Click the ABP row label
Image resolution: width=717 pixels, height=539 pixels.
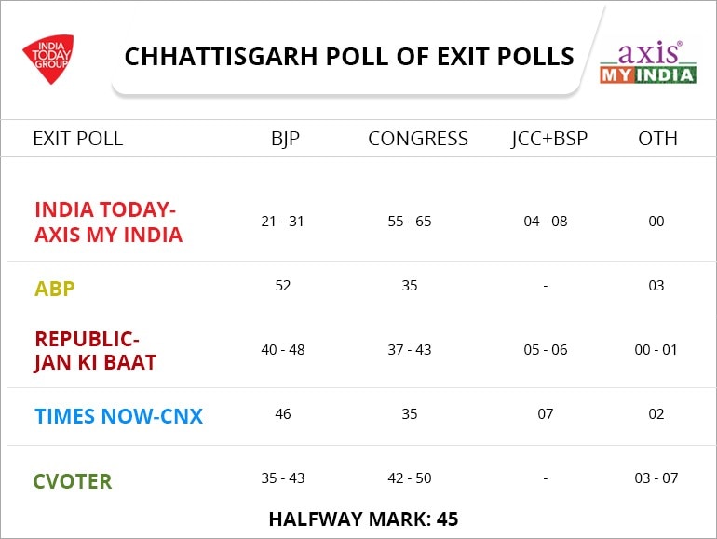tap(55, 289)
